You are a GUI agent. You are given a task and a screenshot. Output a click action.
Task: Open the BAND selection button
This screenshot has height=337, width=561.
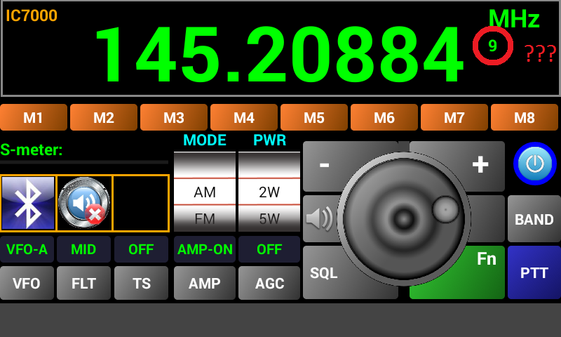click(x=534, y=219)
